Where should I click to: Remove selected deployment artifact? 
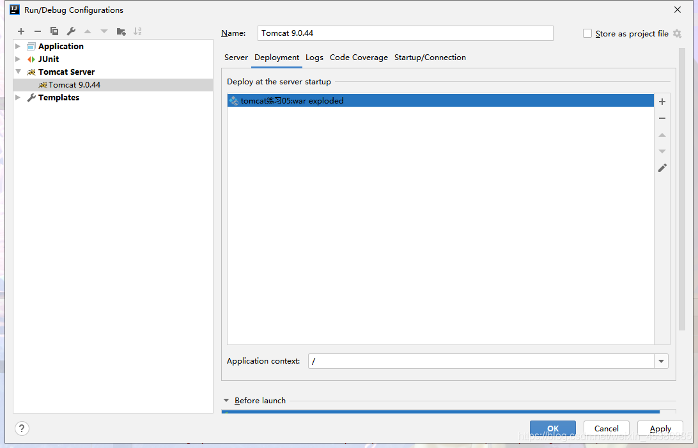click(662, 118)
